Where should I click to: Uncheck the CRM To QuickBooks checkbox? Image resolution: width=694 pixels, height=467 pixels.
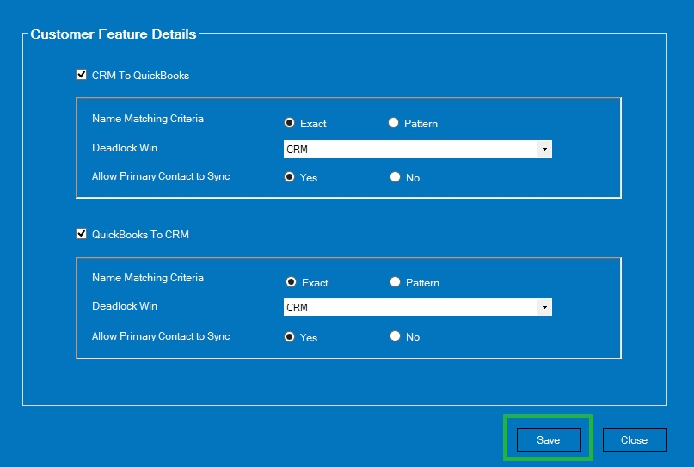coord(82,74)
